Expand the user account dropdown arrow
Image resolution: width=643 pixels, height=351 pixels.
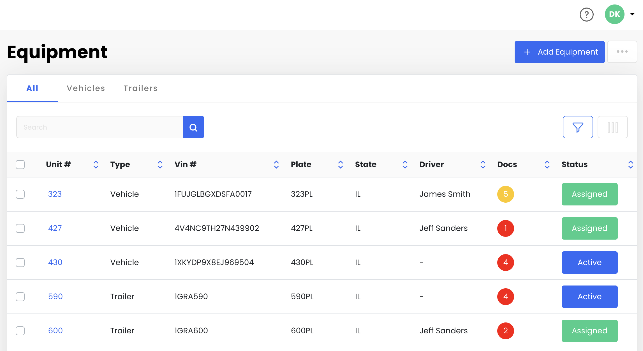[632, 14]
